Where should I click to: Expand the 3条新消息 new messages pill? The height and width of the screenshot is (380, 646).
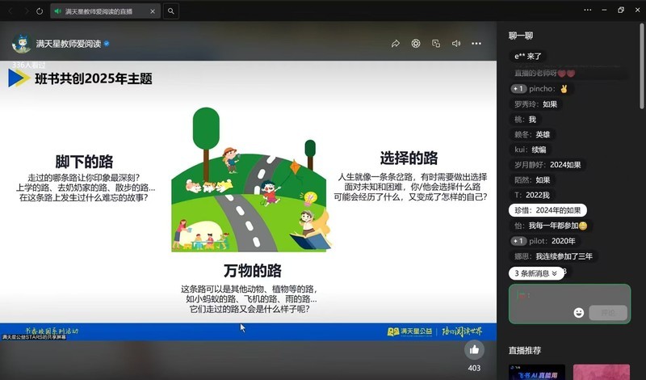coord(535,273)
